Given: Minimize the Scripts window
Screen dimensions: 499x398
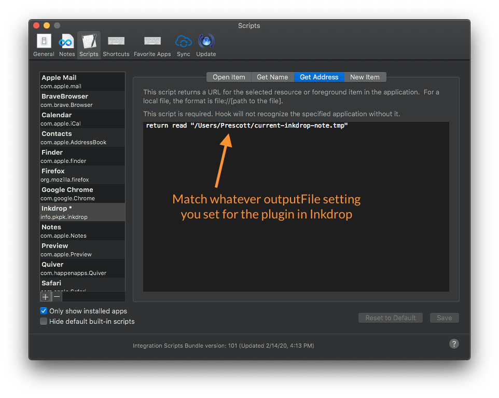Looking at the screenshot, I should click(x=47, y=25).
